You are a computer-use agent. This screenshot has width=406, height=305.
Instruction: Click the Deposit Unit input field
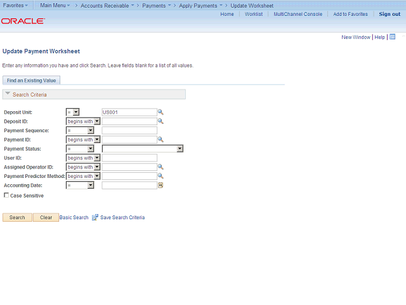point(129,112)
